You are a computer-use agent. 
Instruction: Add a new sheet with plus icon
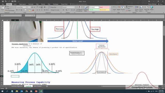coord(47,86)
